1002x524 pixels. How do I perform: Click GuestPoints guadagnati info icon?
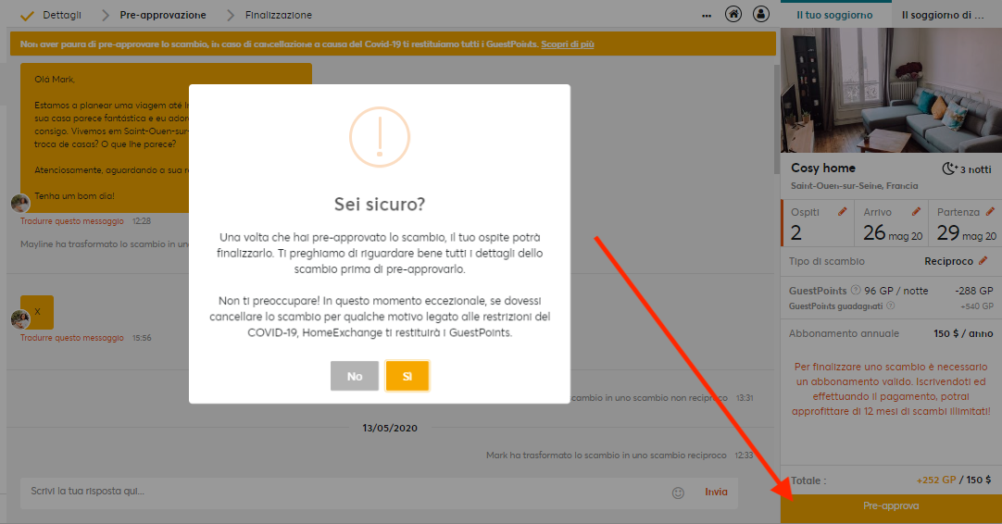[890, 306]
